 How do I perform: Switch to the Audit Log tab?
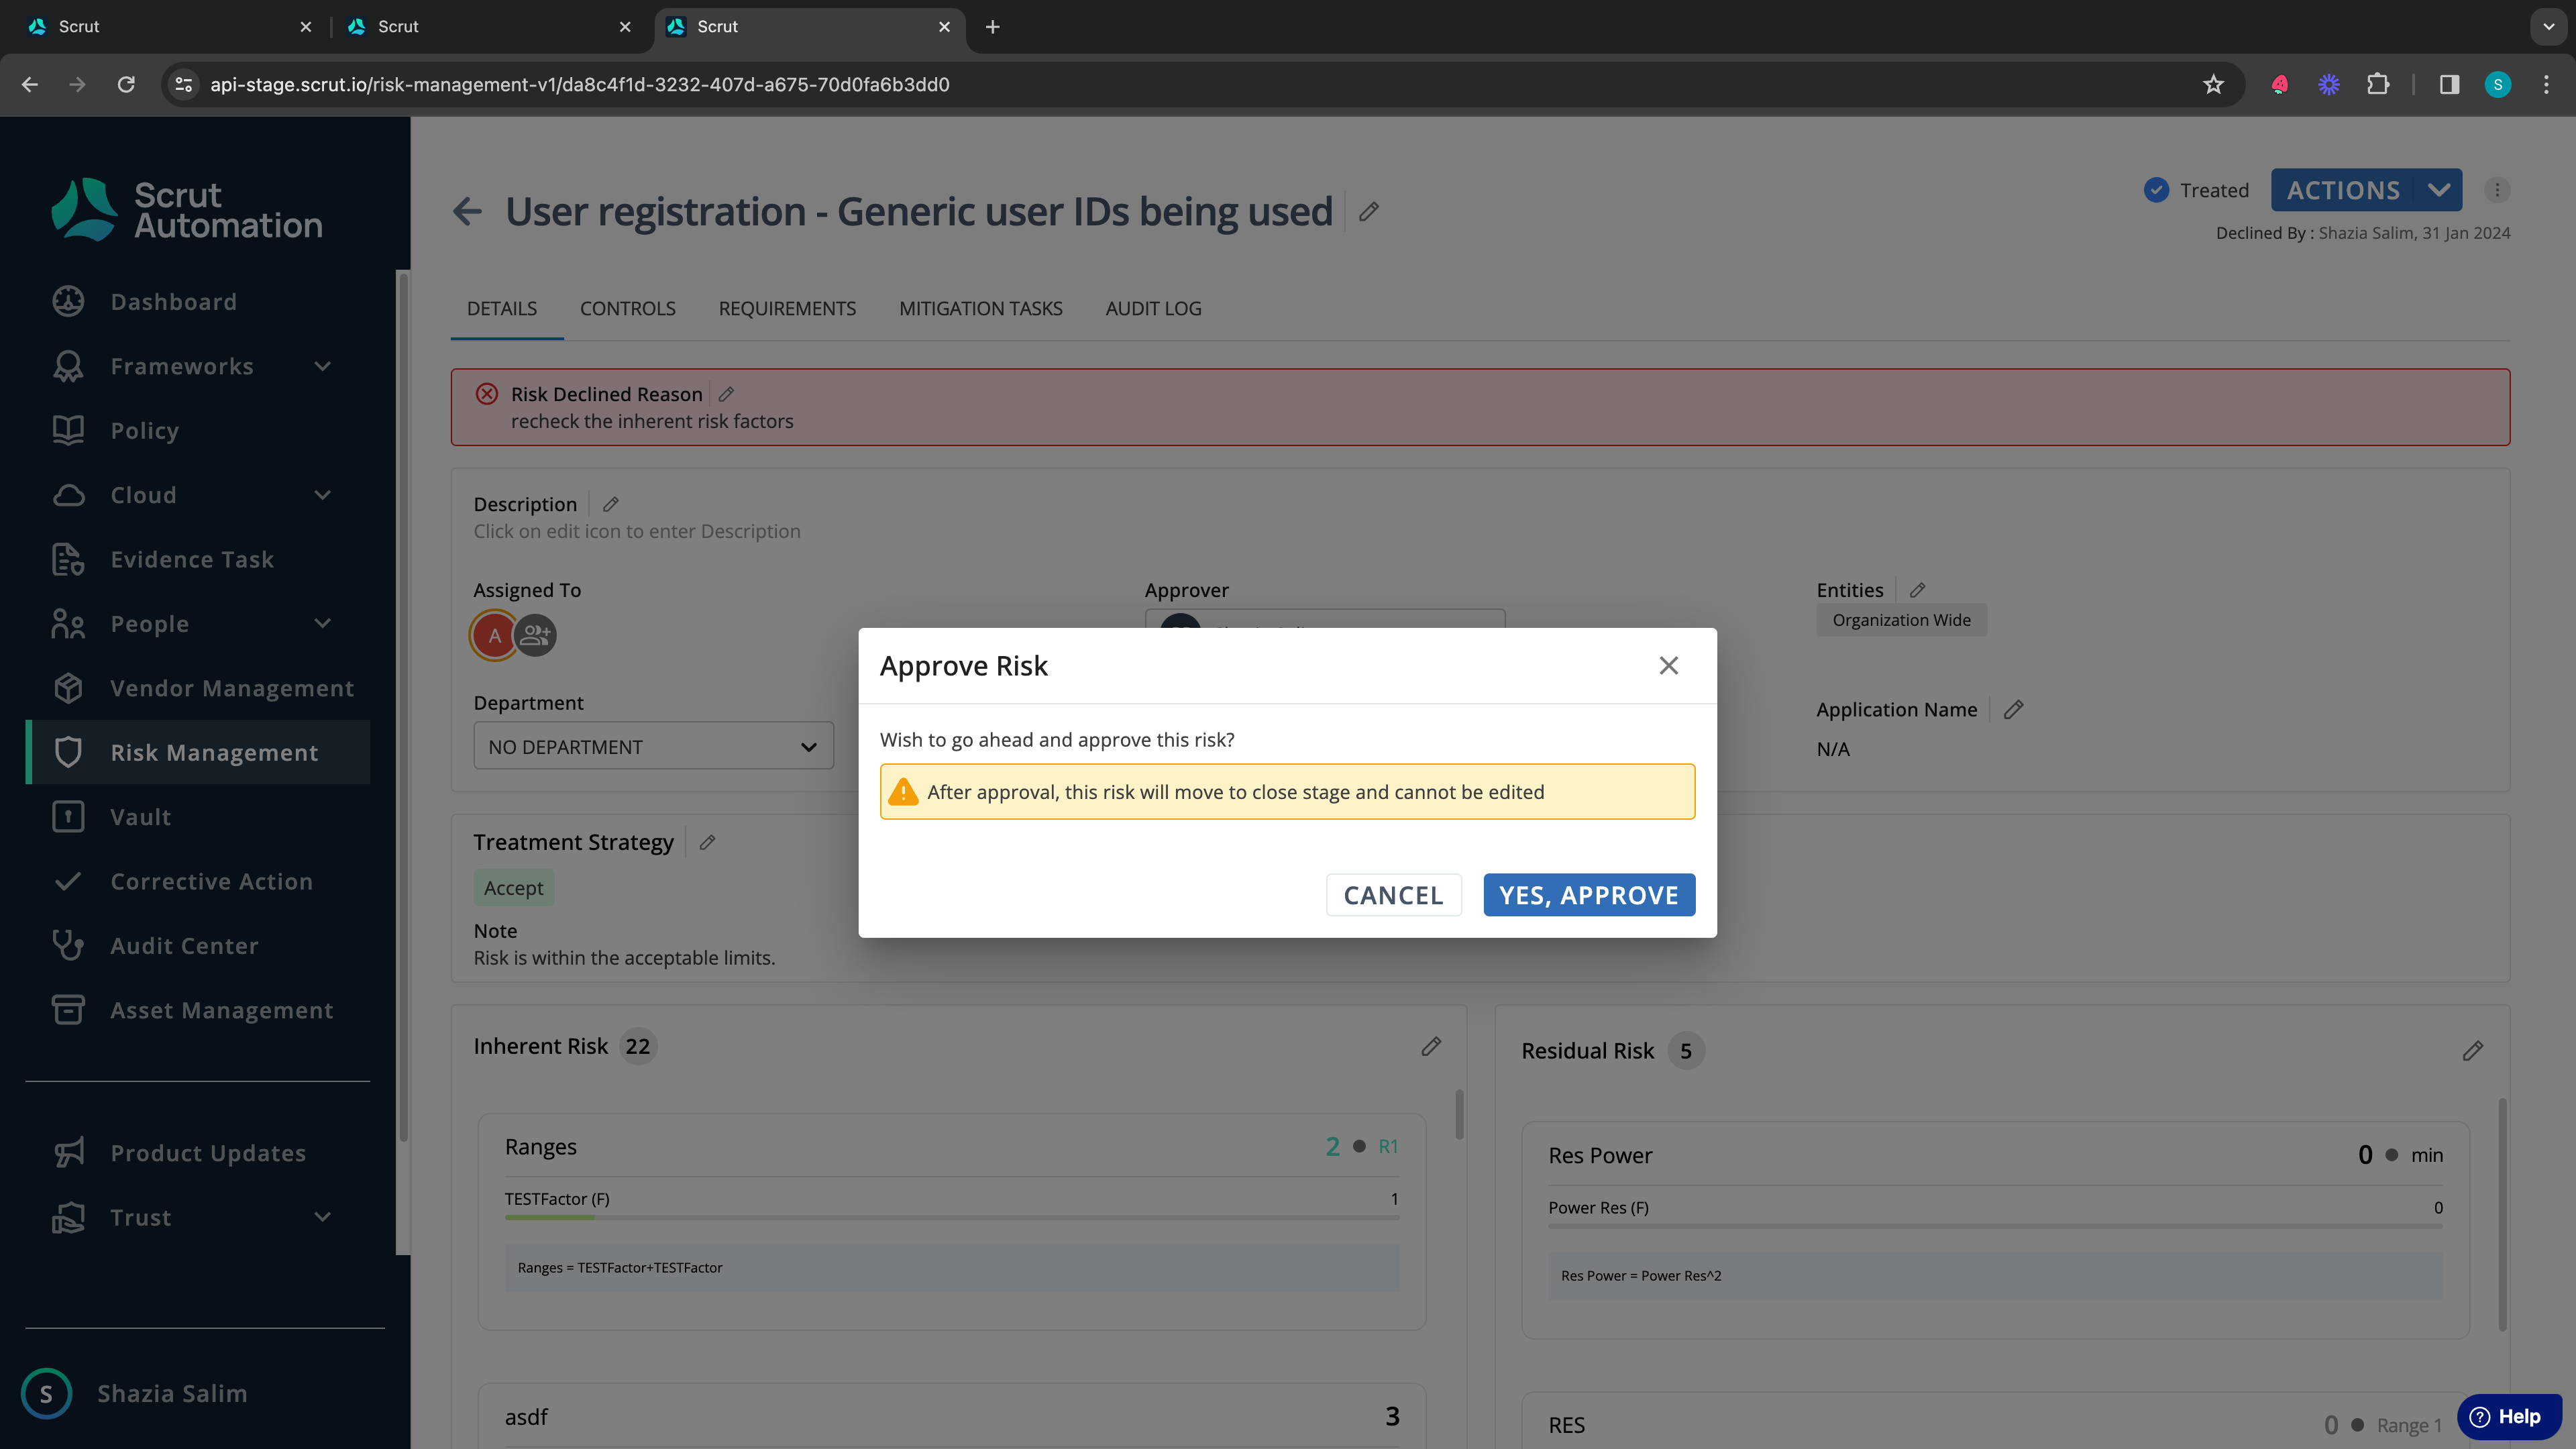coord(1153,309)
